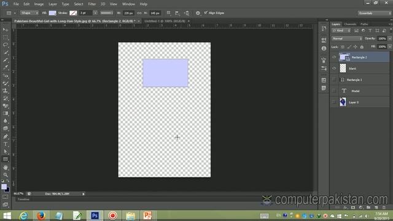
Task: Select the Brush tool
Action: pos(6,83)
